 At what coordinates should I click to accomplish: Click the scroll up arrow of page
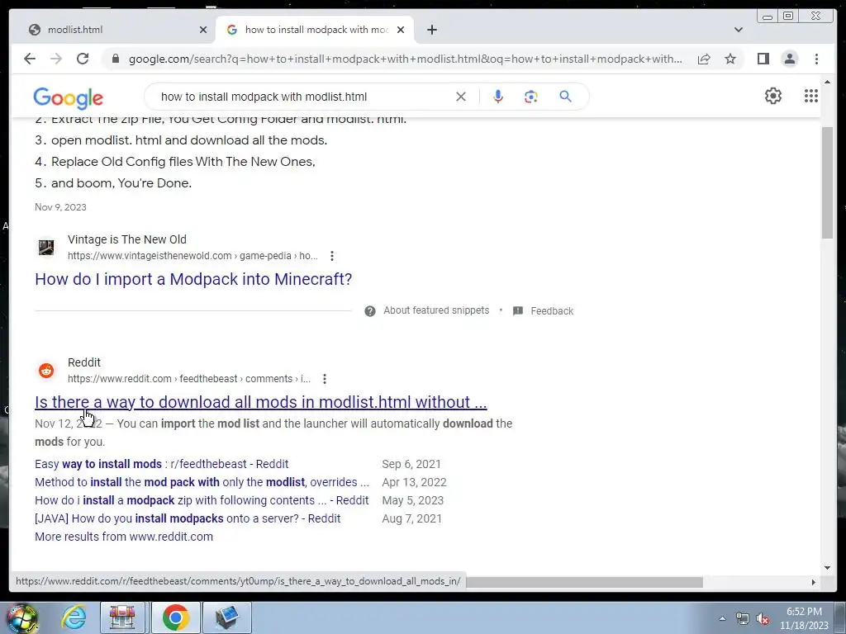(x=827, y=82)
